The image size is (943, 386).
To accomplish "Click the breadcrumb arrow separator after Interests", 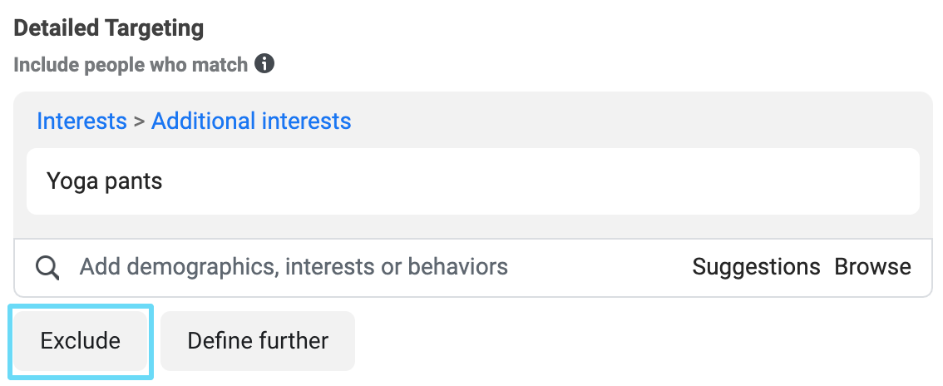I will [140, 121].
